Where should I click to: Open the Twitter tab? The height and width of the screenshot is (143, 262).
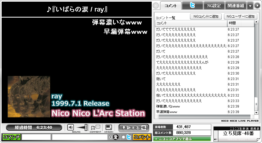coord(193,5)
